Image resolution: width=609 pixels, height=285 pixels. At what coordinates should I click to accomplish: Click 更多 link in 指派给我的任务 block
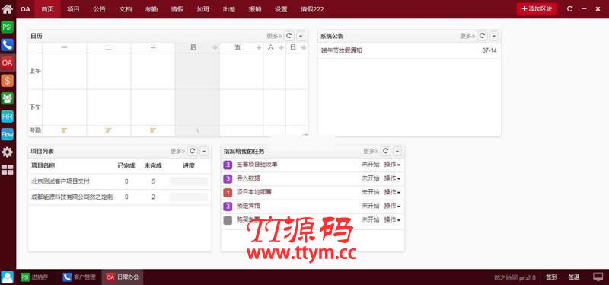(371, 151)
